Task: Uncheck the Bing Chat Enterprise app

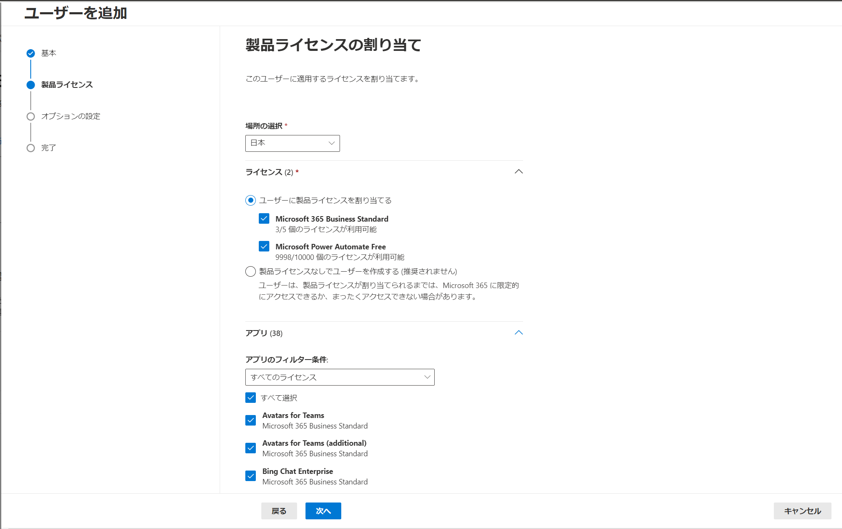Action: 250,476
